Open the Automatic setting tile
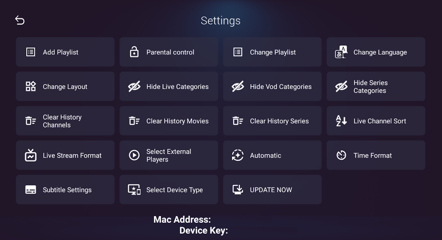 [272, 155]
